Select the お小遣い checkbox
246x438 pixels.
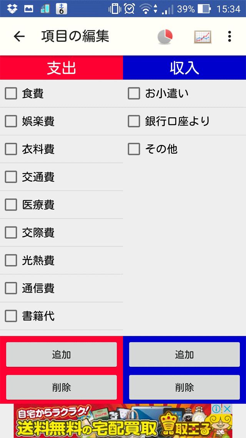click(x=134, y=93)
